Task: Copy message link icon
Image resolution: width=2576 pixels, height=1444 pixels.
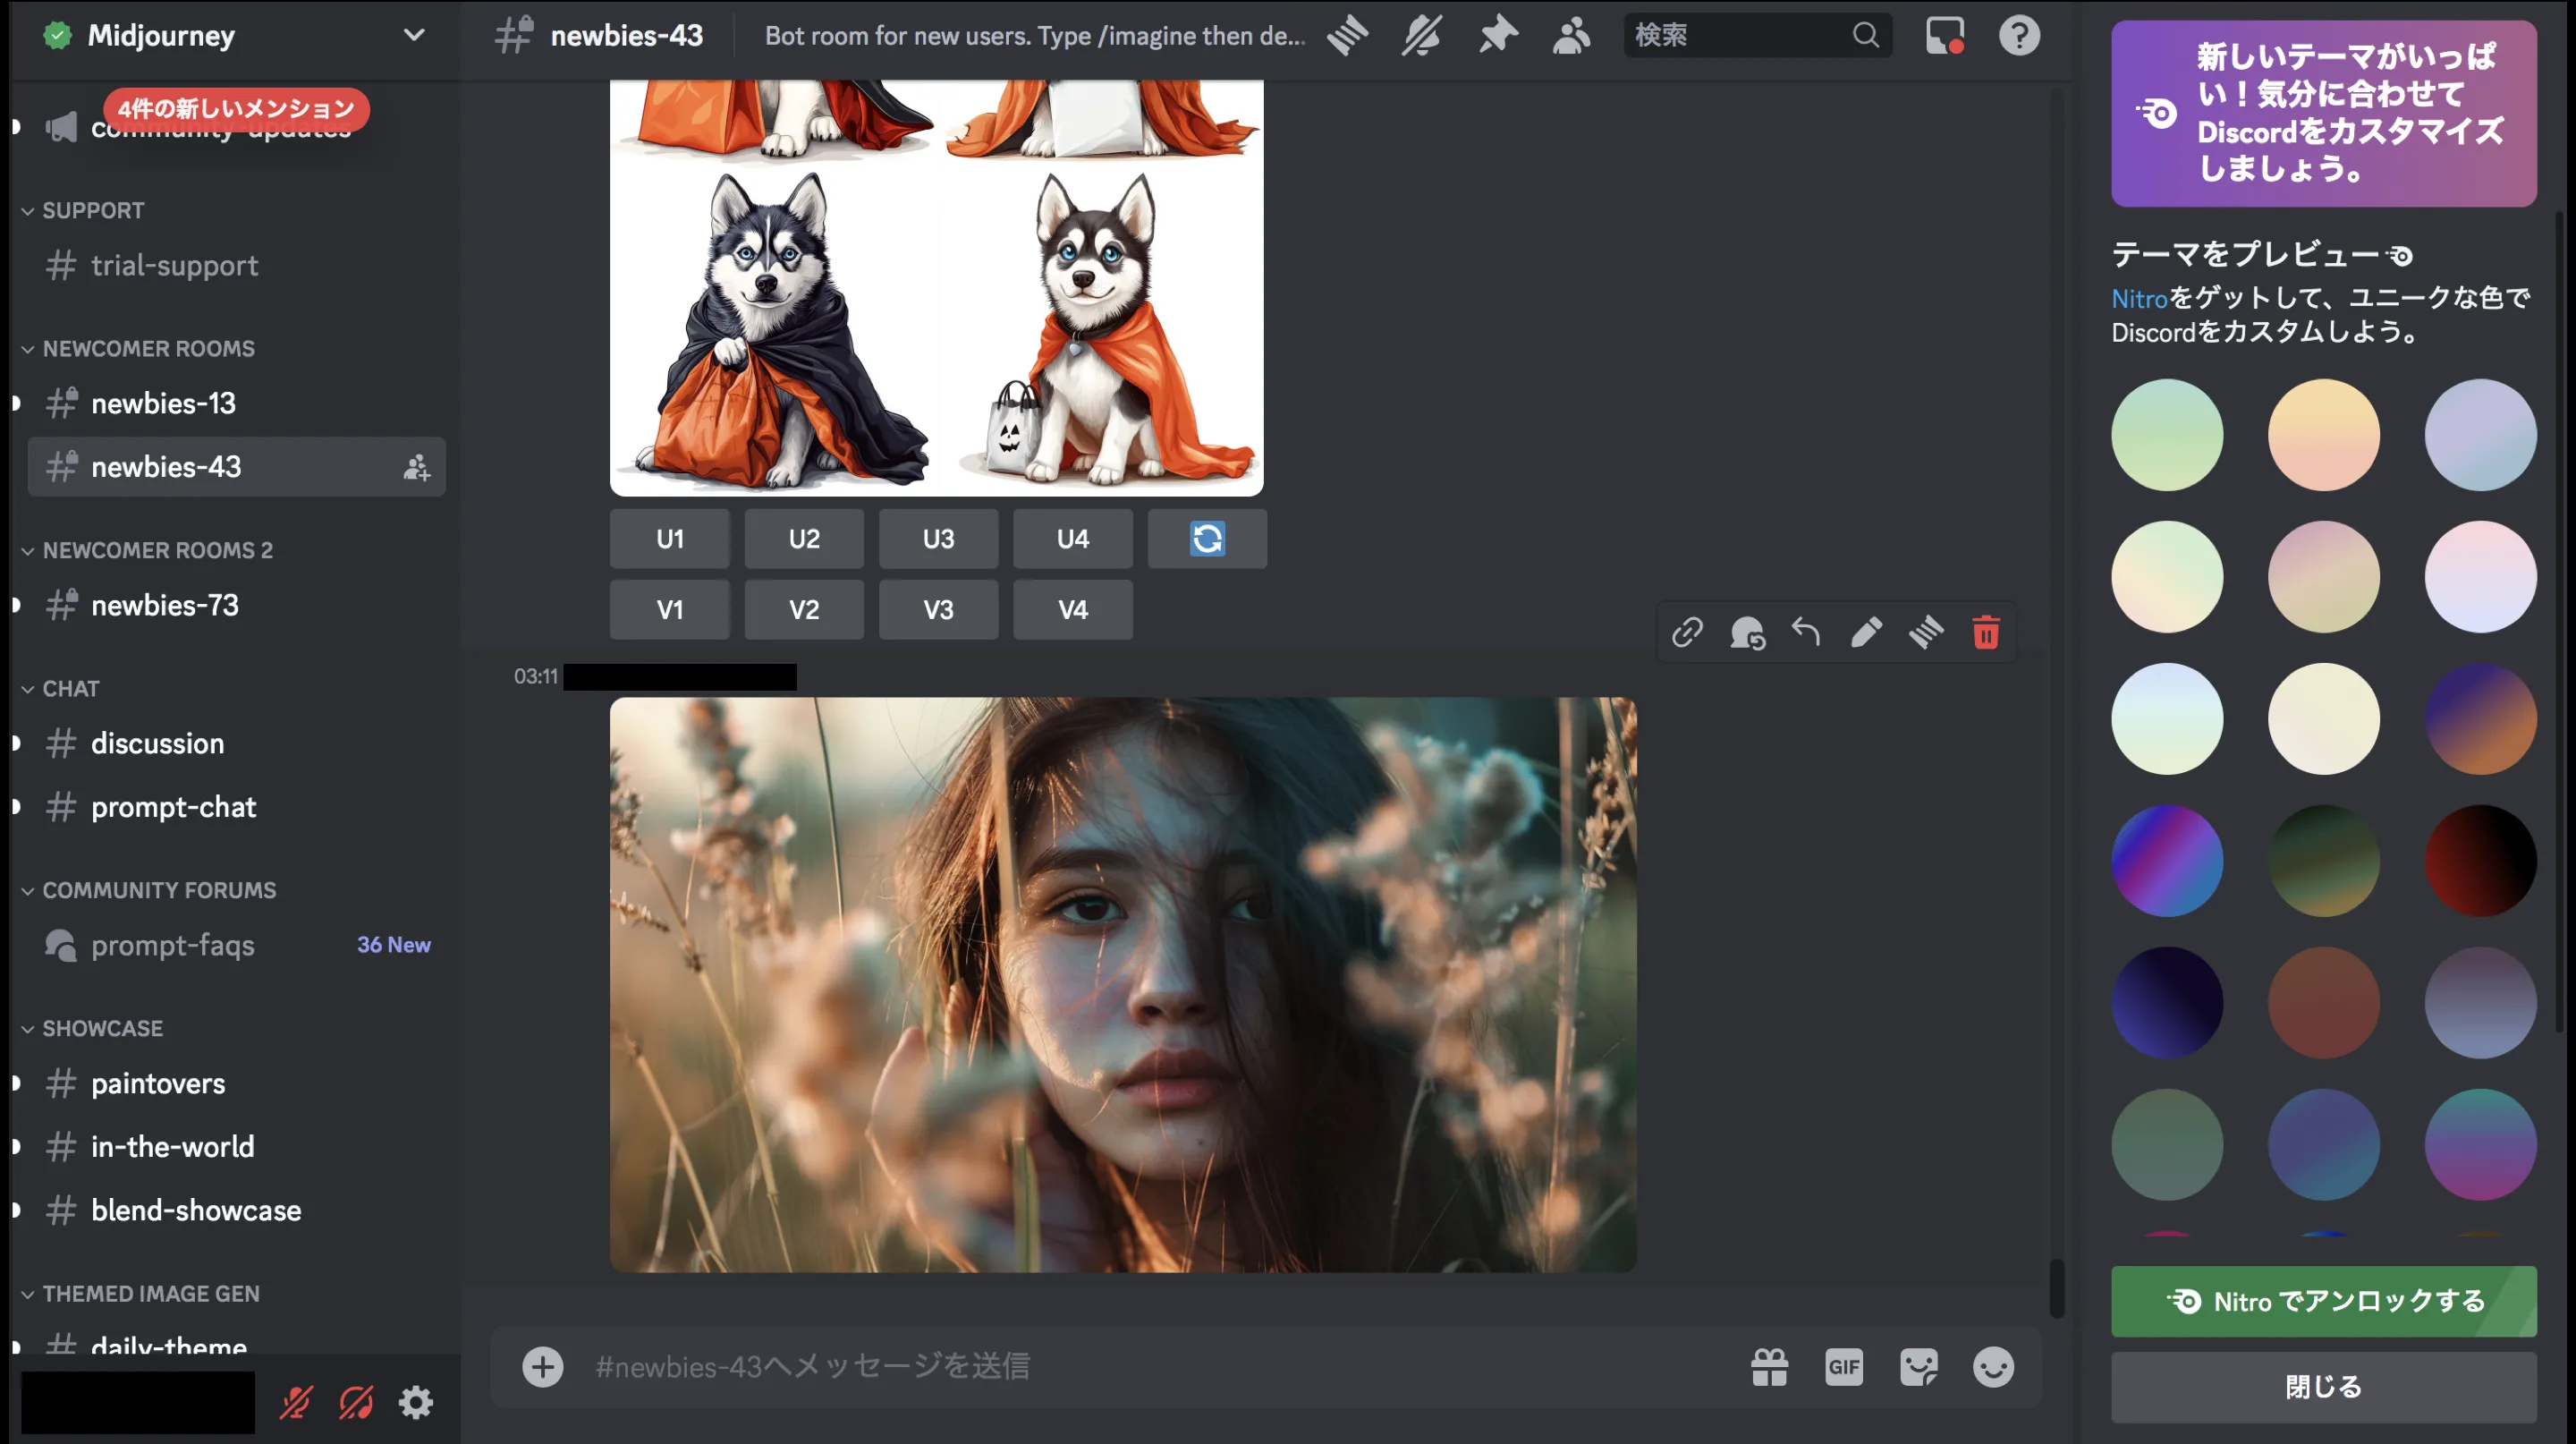Action: click(1688, 632)
